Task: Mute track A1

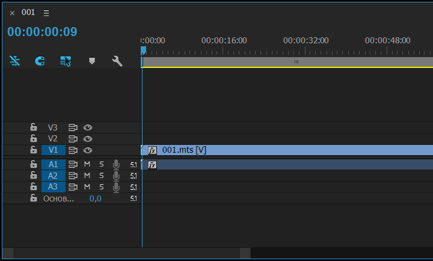Action: pyautogui.click(x=87, y=164)
